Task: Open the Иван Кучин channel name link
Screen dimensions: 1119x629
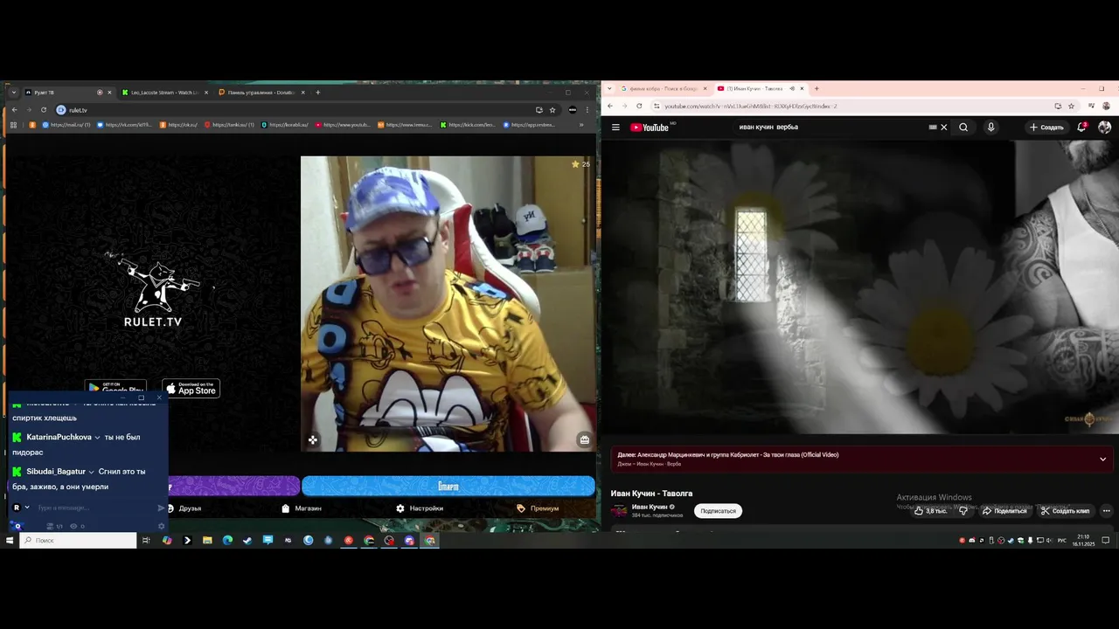Action: pos(650,507)
